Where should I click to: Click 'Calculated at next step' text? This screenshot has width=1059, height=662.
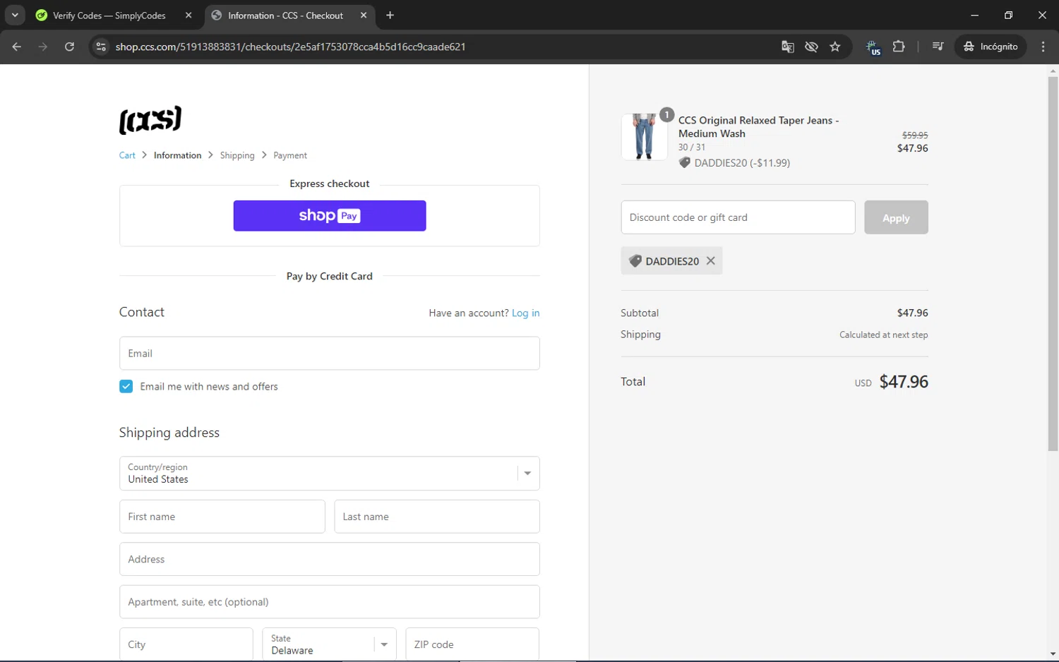pos(883,335)
